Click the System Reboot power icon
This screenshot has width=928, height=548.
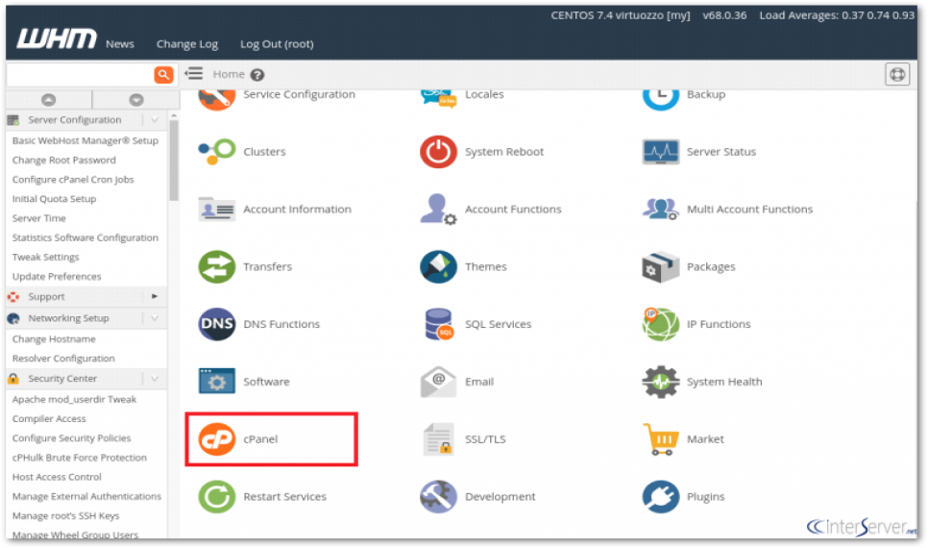(x=438, y=152)
